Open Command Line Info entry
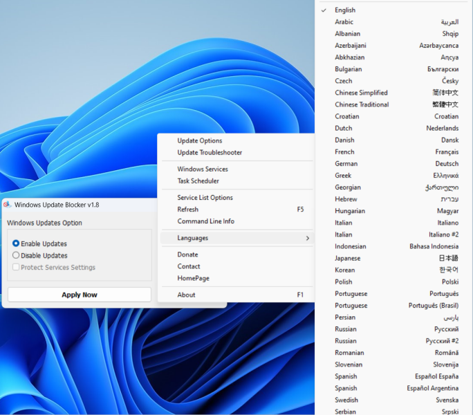Image resolution: width=473 pixels, height=415 pixels. (236, 221)
